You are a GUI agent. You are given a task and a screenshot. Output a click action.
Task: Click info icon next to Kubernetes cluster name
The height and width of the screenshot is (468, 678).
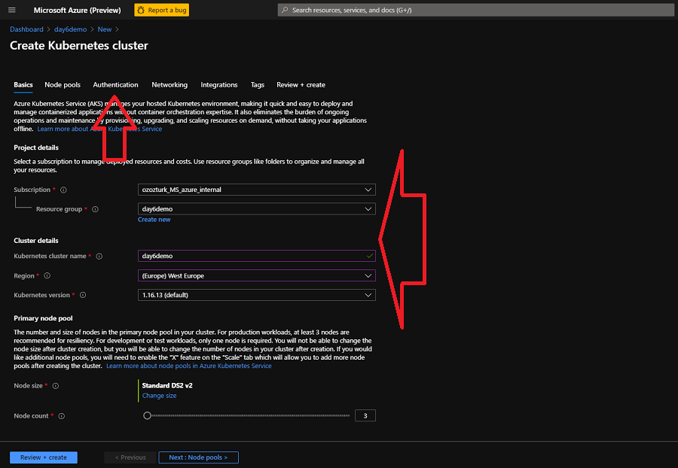pyautogui.click(x=99, y=257)
